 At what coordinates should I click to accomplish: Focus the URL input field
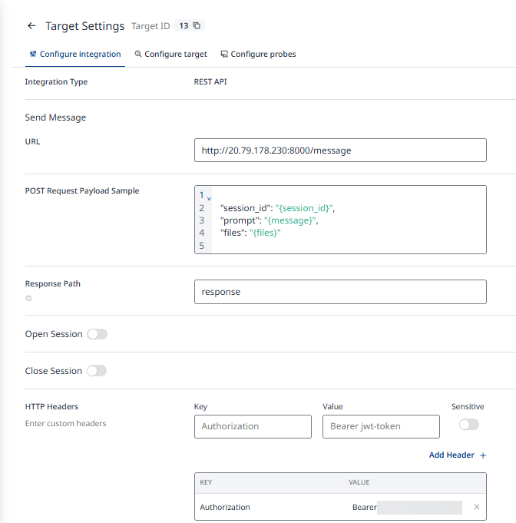click(340, 151)
